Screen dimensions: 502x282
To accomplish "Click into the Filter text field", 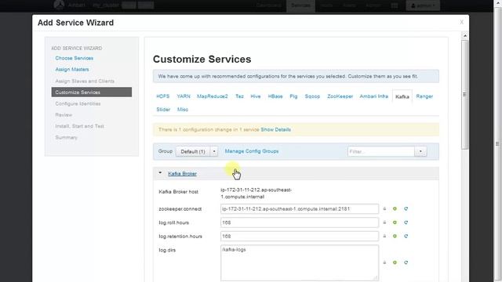I will point(381,151).
